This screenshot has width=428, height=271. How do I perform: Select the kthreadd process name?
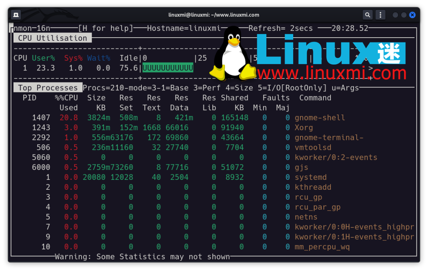(x=313, y=187)
